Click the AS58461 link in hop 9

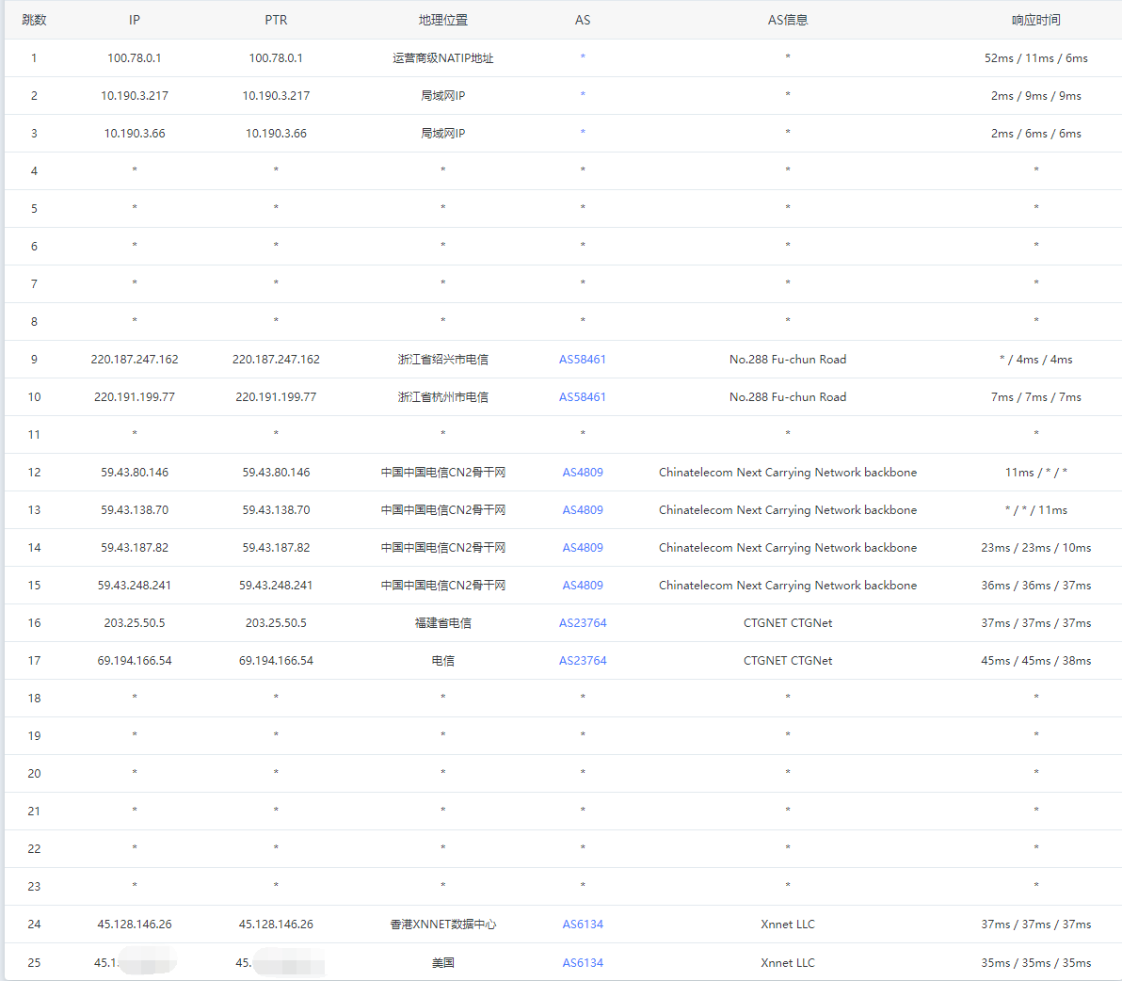582,360
